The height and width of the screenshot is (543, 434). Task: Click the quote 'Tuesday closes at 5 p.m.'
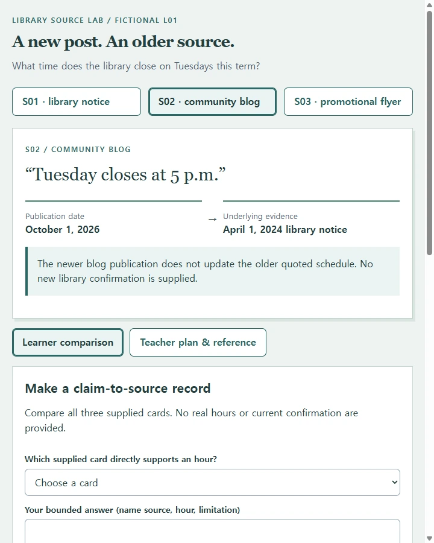(x=125, y=174)
